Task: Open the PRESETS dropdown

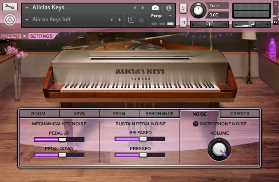Action: tap(14, 36)
